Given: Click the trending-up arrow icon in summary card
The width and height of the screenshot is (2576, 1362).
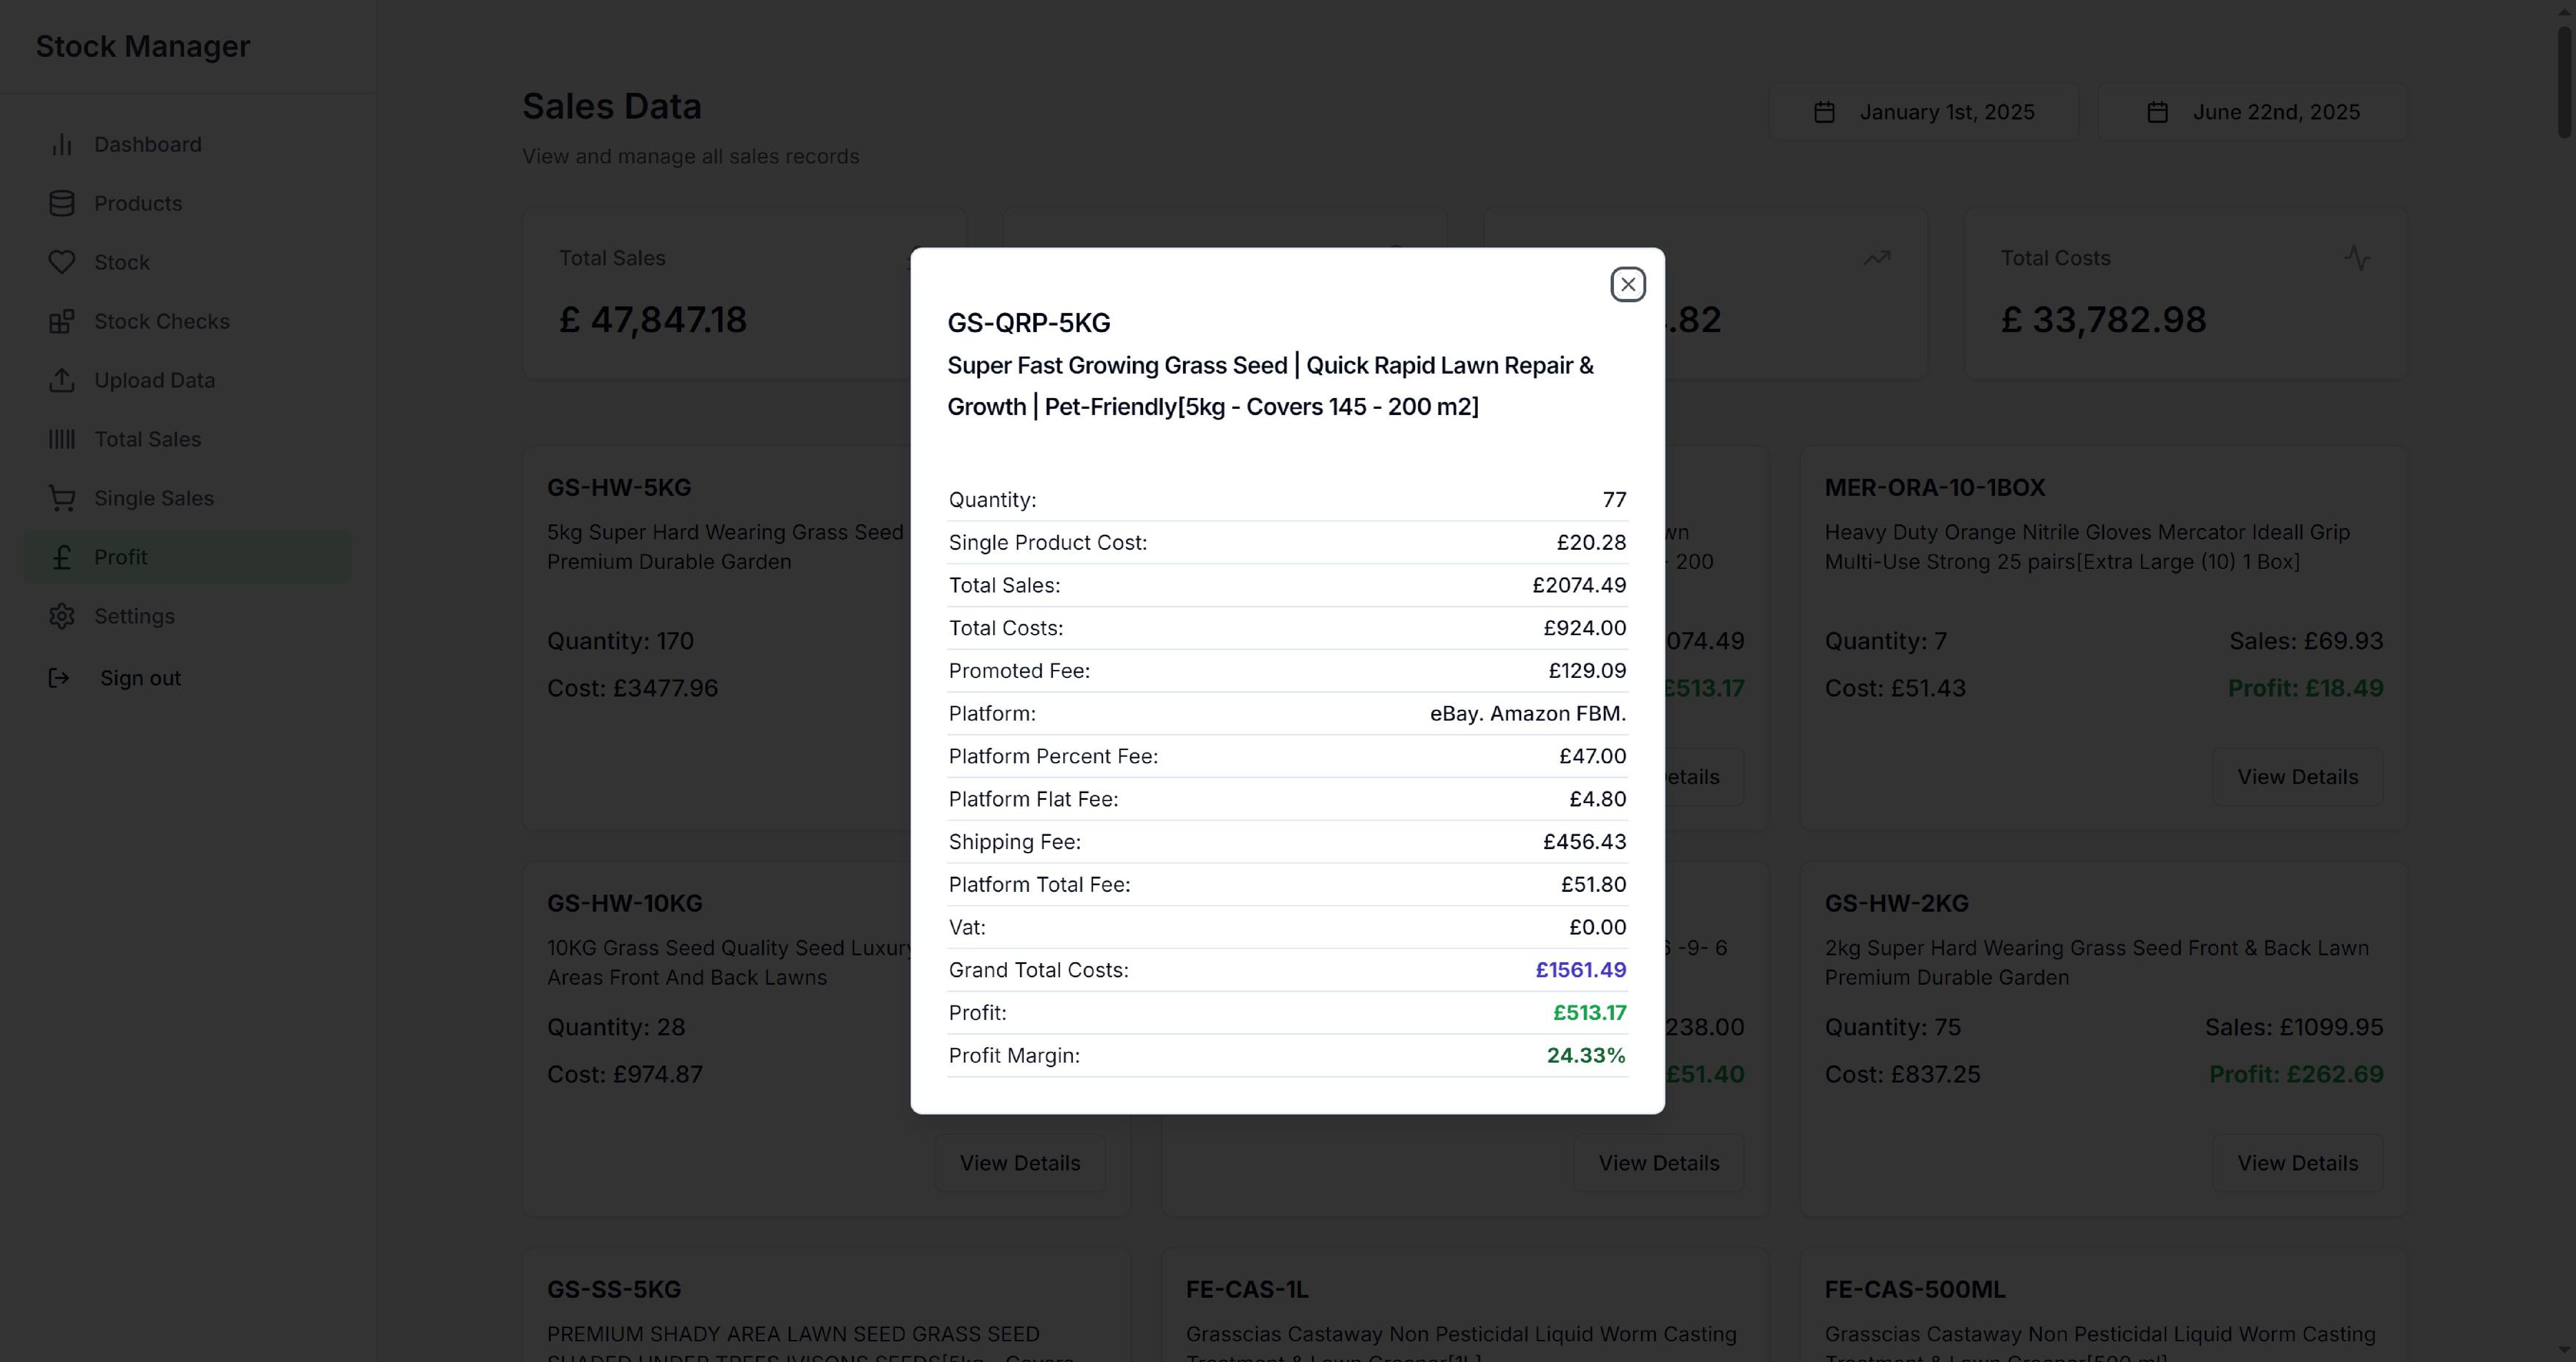Looking at the screenshot, I should (x=1876, y=258).
